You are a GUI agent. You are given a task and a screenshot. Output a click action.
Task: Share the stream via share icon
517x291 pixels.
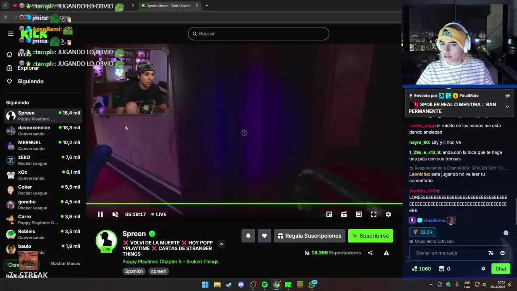click(x=370, y=253)
